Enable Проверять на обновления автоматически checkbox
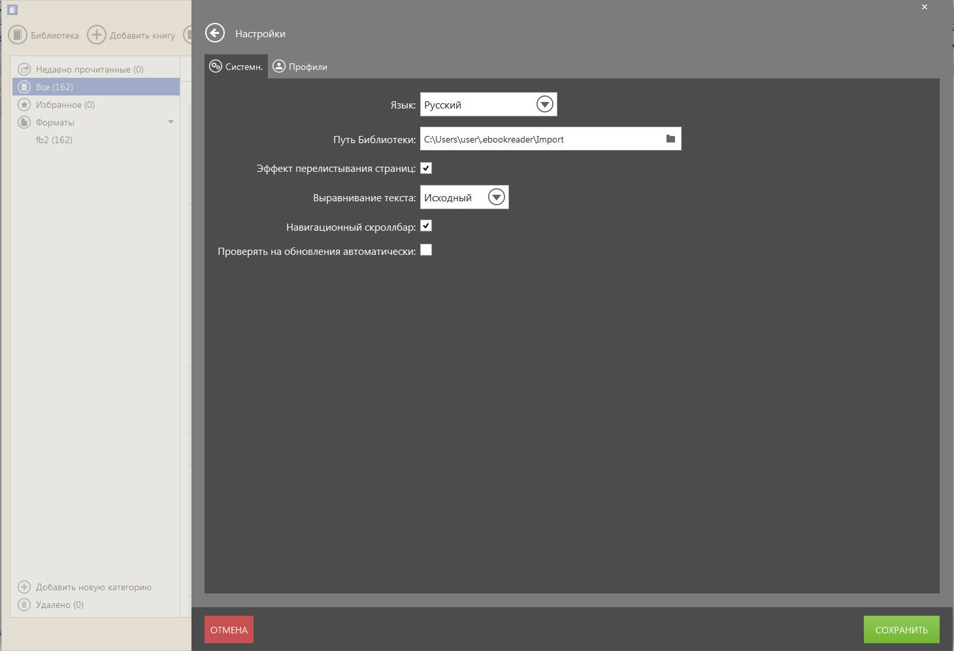The height and width of the screenshot is (651, 954). [426, 250]
